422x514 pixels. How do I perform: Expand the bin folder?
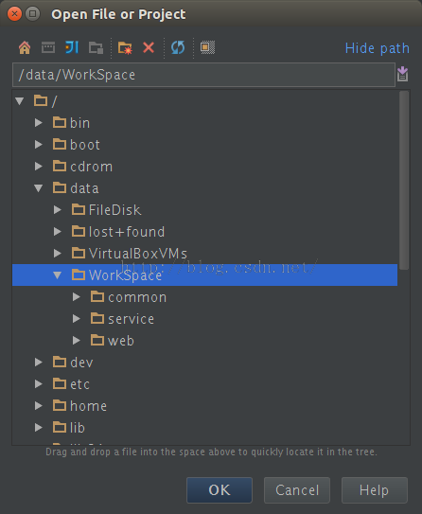pyautogui.click(x=39, y=123)
